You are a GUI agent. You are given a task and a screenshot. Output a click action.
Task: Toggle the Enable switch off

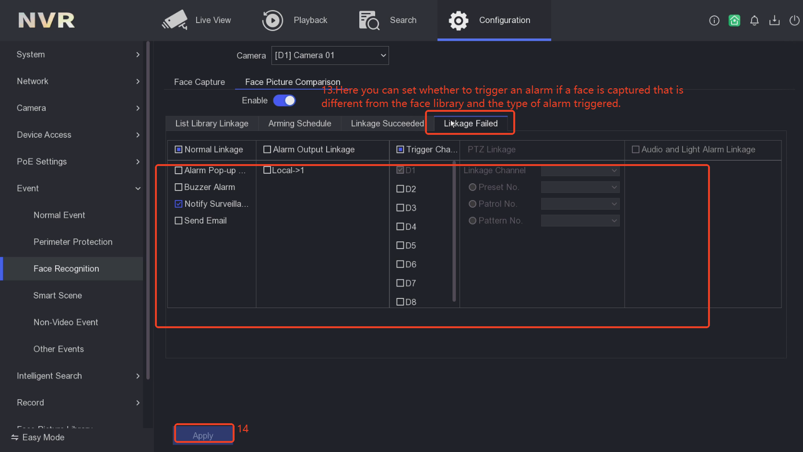pyautogui.click(x=284, y=101)
